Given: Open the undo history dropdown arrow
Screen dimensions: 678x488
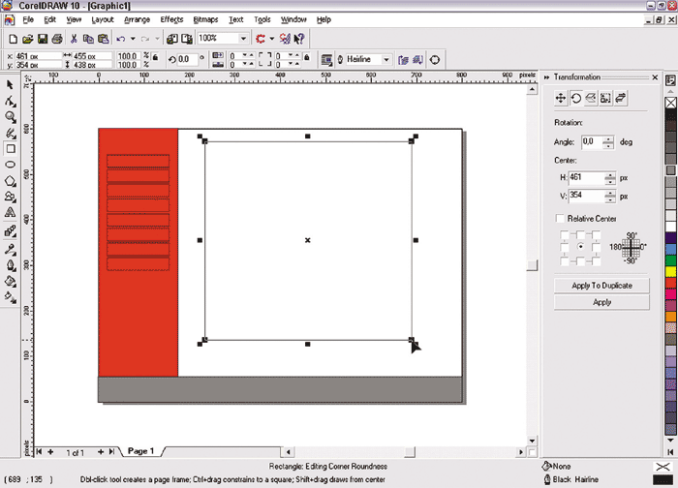Looking at the screenshot, I should (x=132, y=39).
